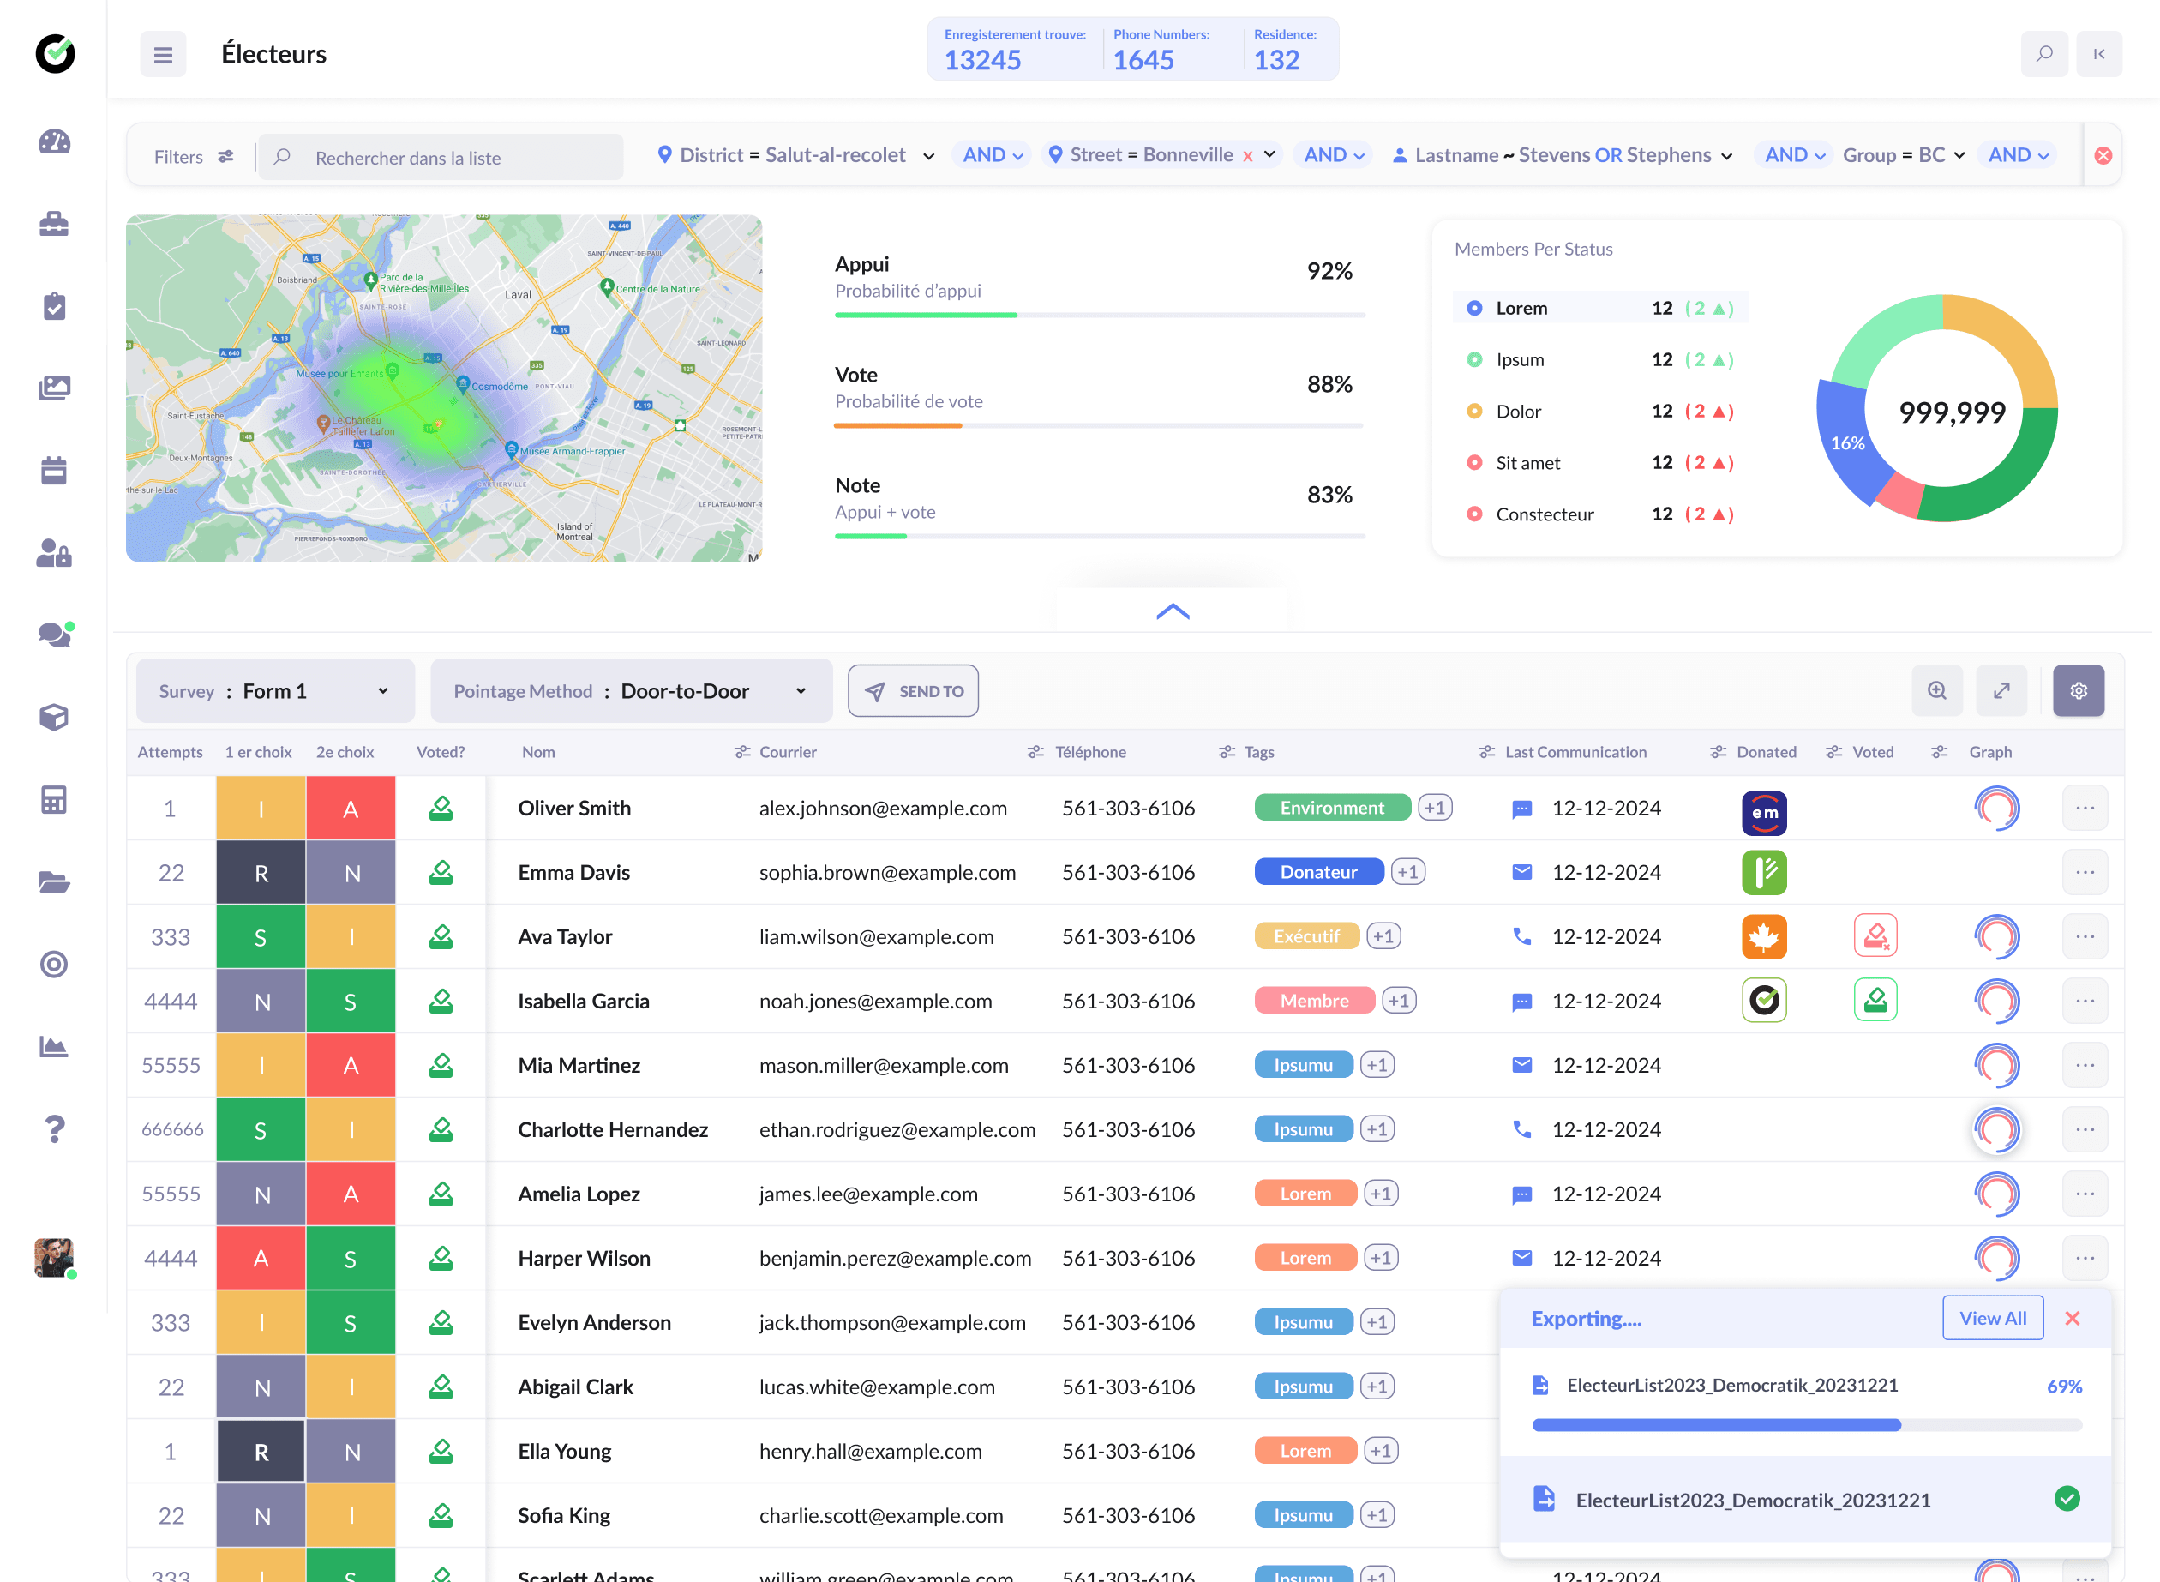Open the calendar icon in sidebar

pyautogui.click(x=55, y=470)
